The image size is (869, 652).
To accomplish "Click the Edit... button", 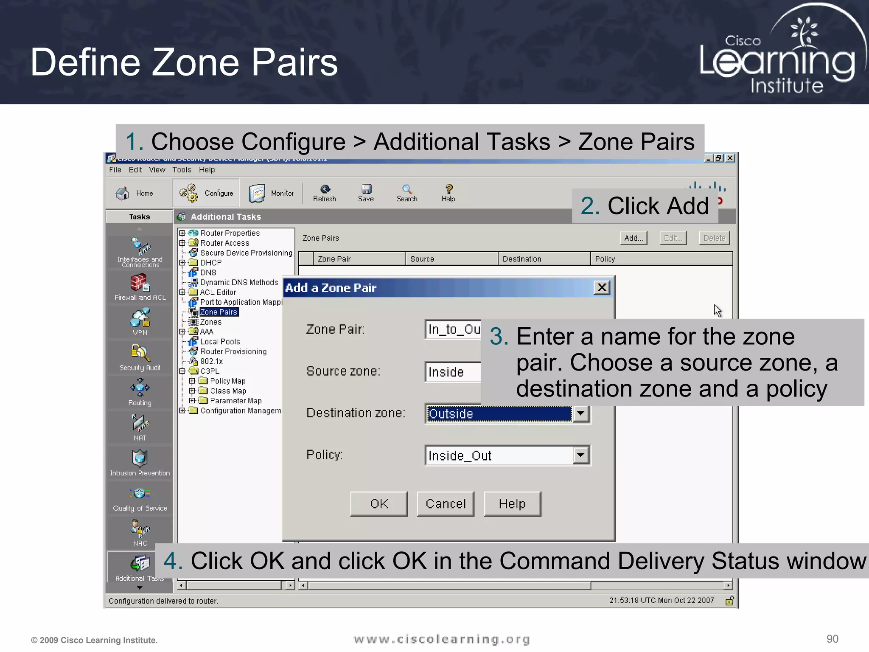I will click(x=673, y=238).
